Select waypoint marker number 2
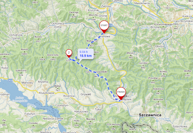The image size is (193, 133). [x=69, y=53]
